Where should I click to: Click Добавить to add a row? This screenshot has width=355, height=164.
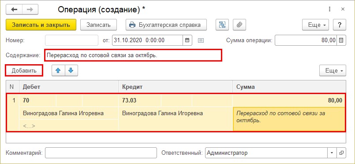[x=24, y=71]
